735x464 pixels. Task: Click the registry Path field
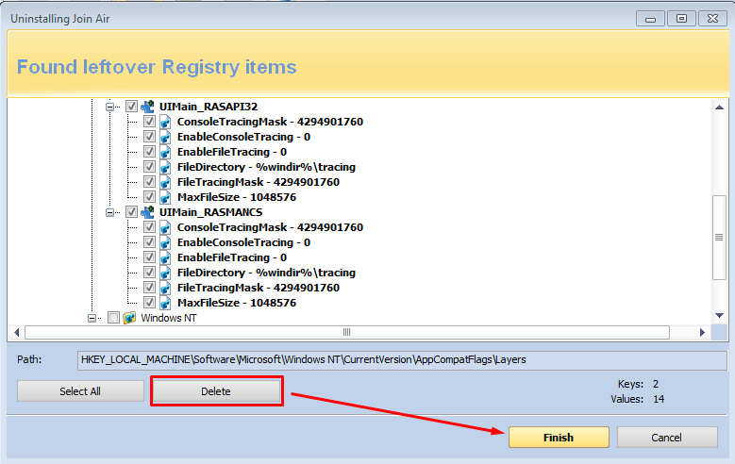pyautogui.click(x=402, y=360)
